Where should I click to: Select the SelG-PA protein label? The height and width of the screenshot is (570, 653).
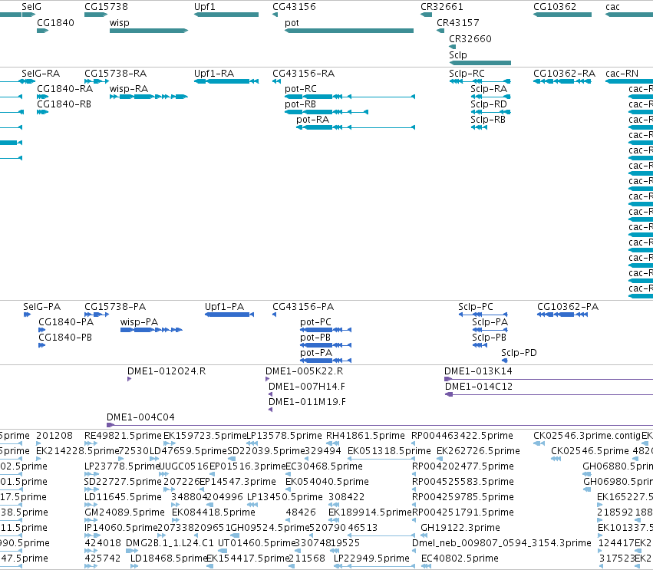point(41,306)
